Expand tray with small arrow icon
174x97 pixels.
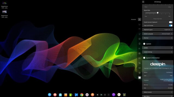108,95
